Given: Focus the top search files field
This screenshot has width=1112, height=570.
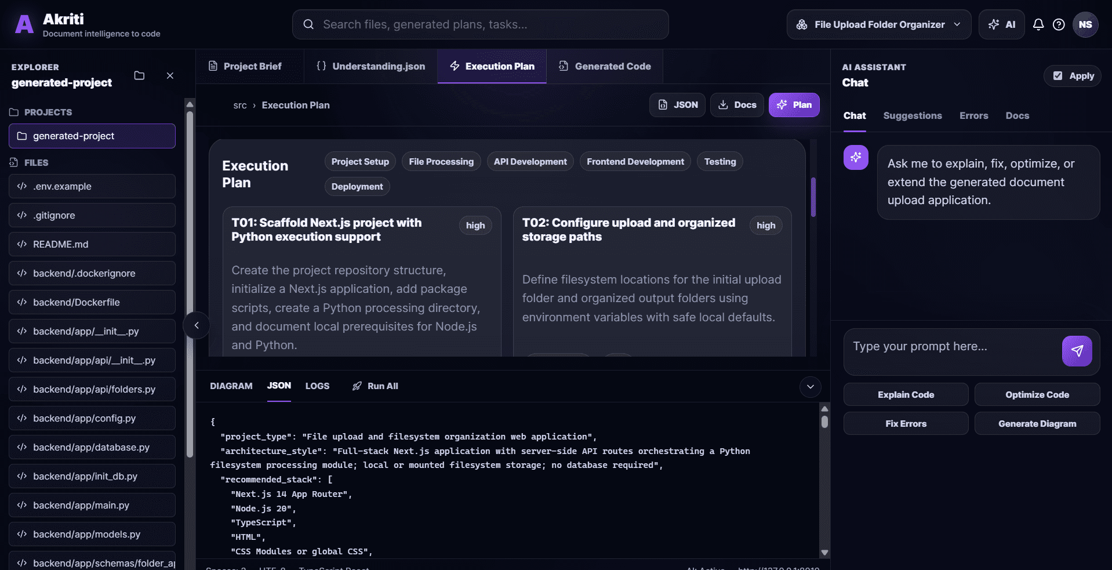Looking at the screenshot, I should (480, 24).
